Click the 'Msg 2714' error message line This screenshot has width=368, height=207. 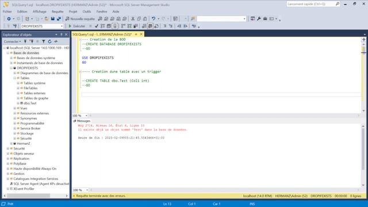(111, 125)
